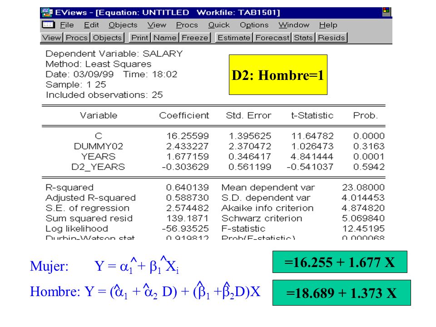Click the View button in equation toolbar
The height and width of the screenshot is (327, 436).
52,38
